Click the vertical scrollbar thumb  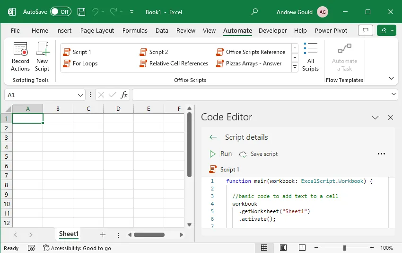click(x=190, y=145)
